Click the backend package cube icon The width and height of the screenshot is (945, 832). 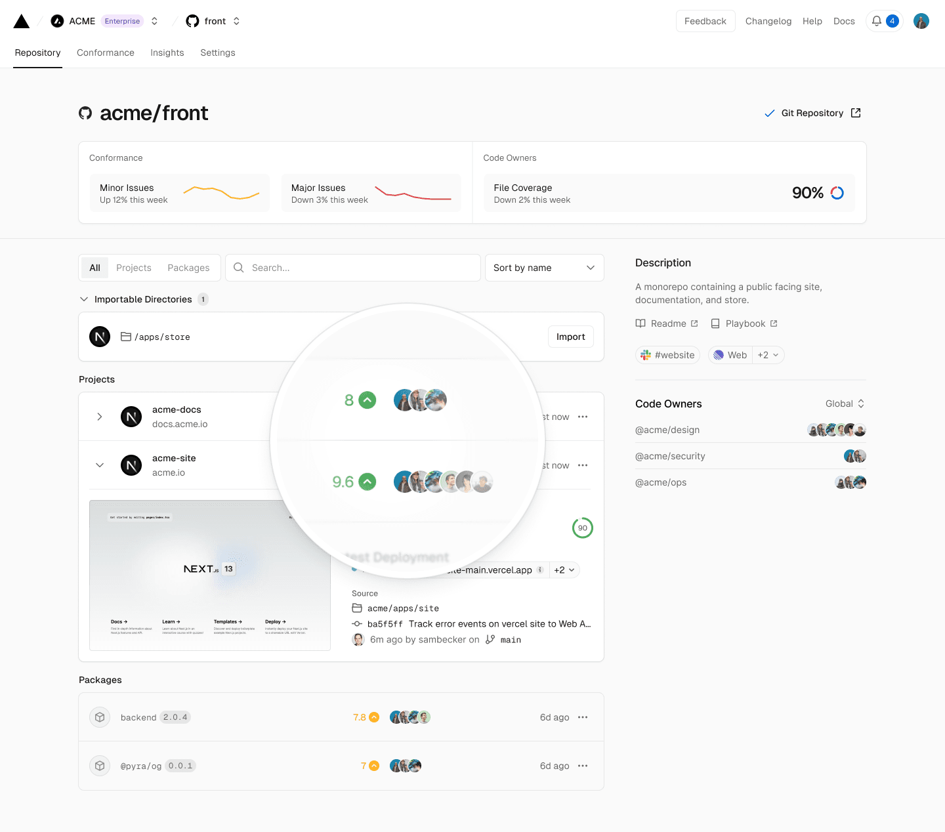click(x=100, y=717)
